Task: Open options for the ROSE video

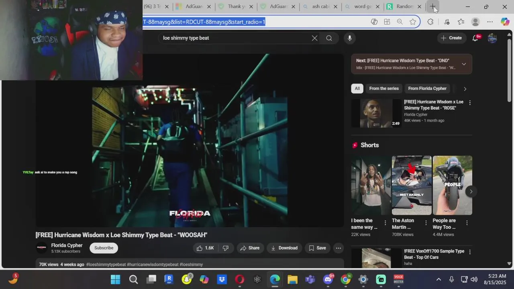Action: pos(470,103)
